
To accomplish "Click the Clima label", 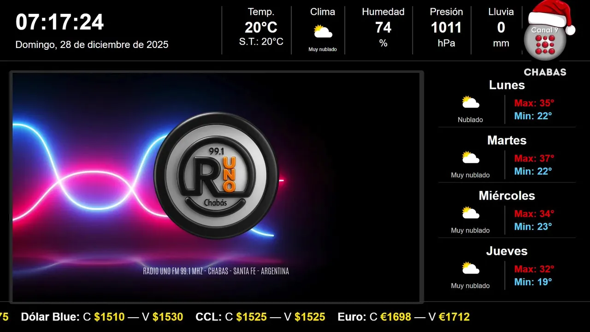I will tap(323, 12).
